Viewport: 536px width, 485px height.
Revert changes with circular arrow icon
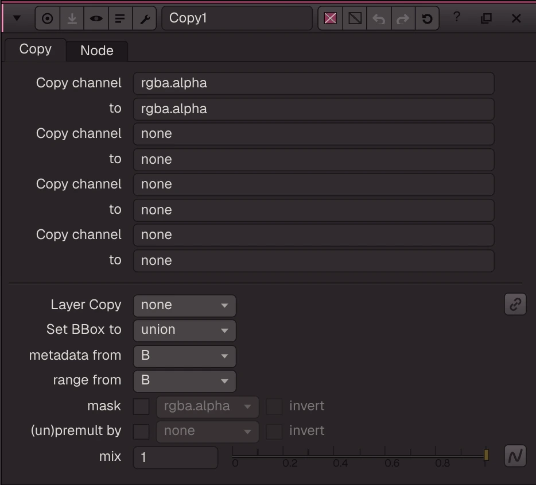coord(427,18)
